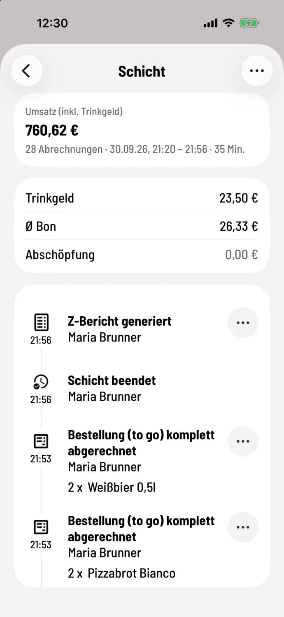The width and height of the screenshot is (284, 617).
Task: Tap the Schicht page title
Action: click(142, 71)
